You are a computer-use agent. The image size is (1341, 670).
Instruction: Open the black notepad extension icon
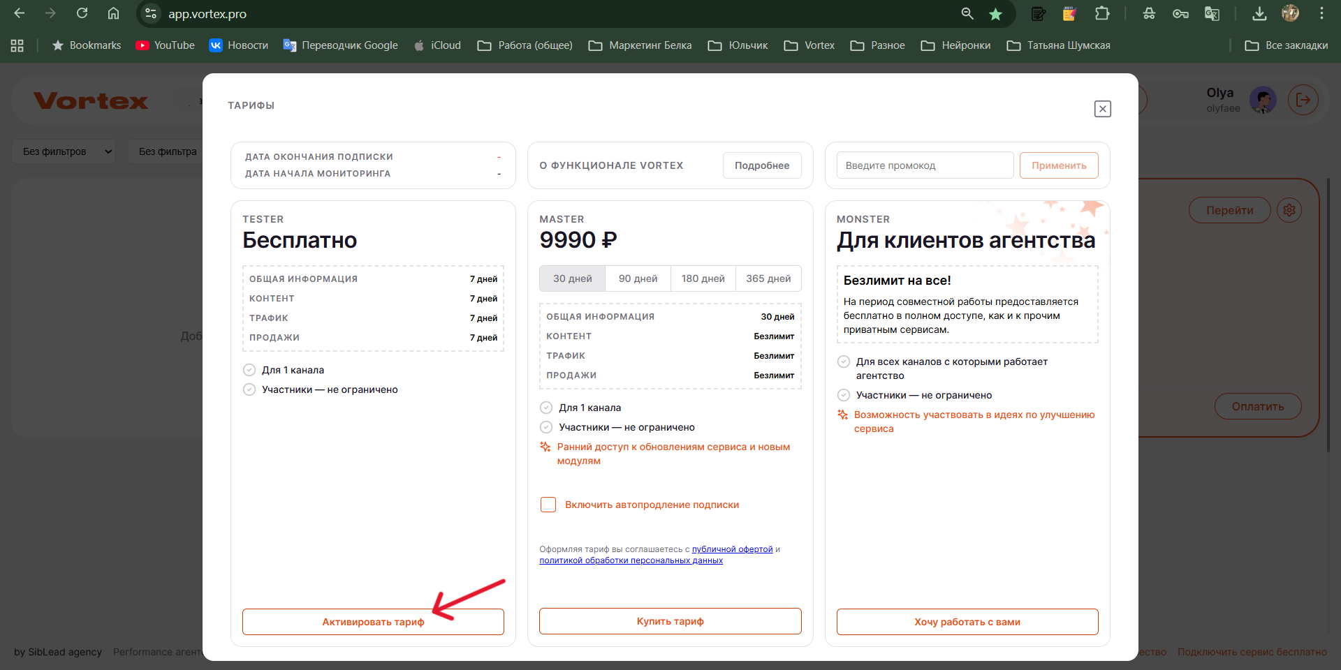point(1039,13)
